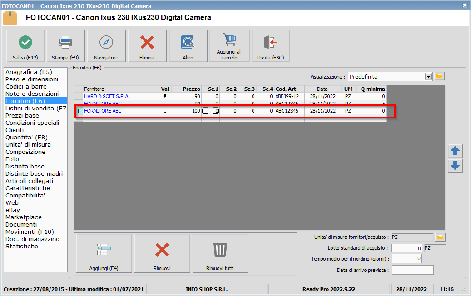Select Unita' di misura in sidebar
This screenshot has width=471, height=296.
pos(28,145)
